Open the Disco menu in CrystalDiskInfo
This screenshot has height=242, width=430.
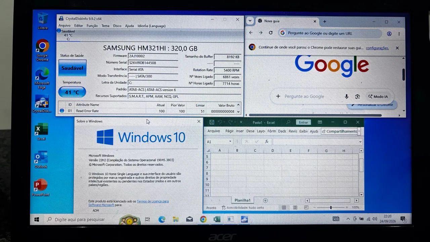click(117, 26)
